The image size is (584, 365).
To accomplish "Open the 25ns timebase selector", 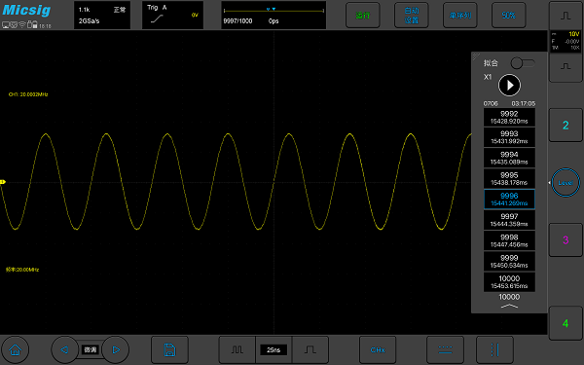I will click(x=274, y=349).
